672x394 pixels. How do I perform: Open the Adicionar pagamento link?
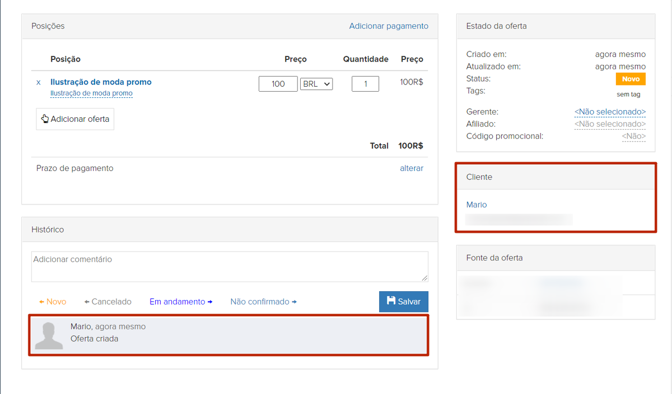click(x=389, y=26)
